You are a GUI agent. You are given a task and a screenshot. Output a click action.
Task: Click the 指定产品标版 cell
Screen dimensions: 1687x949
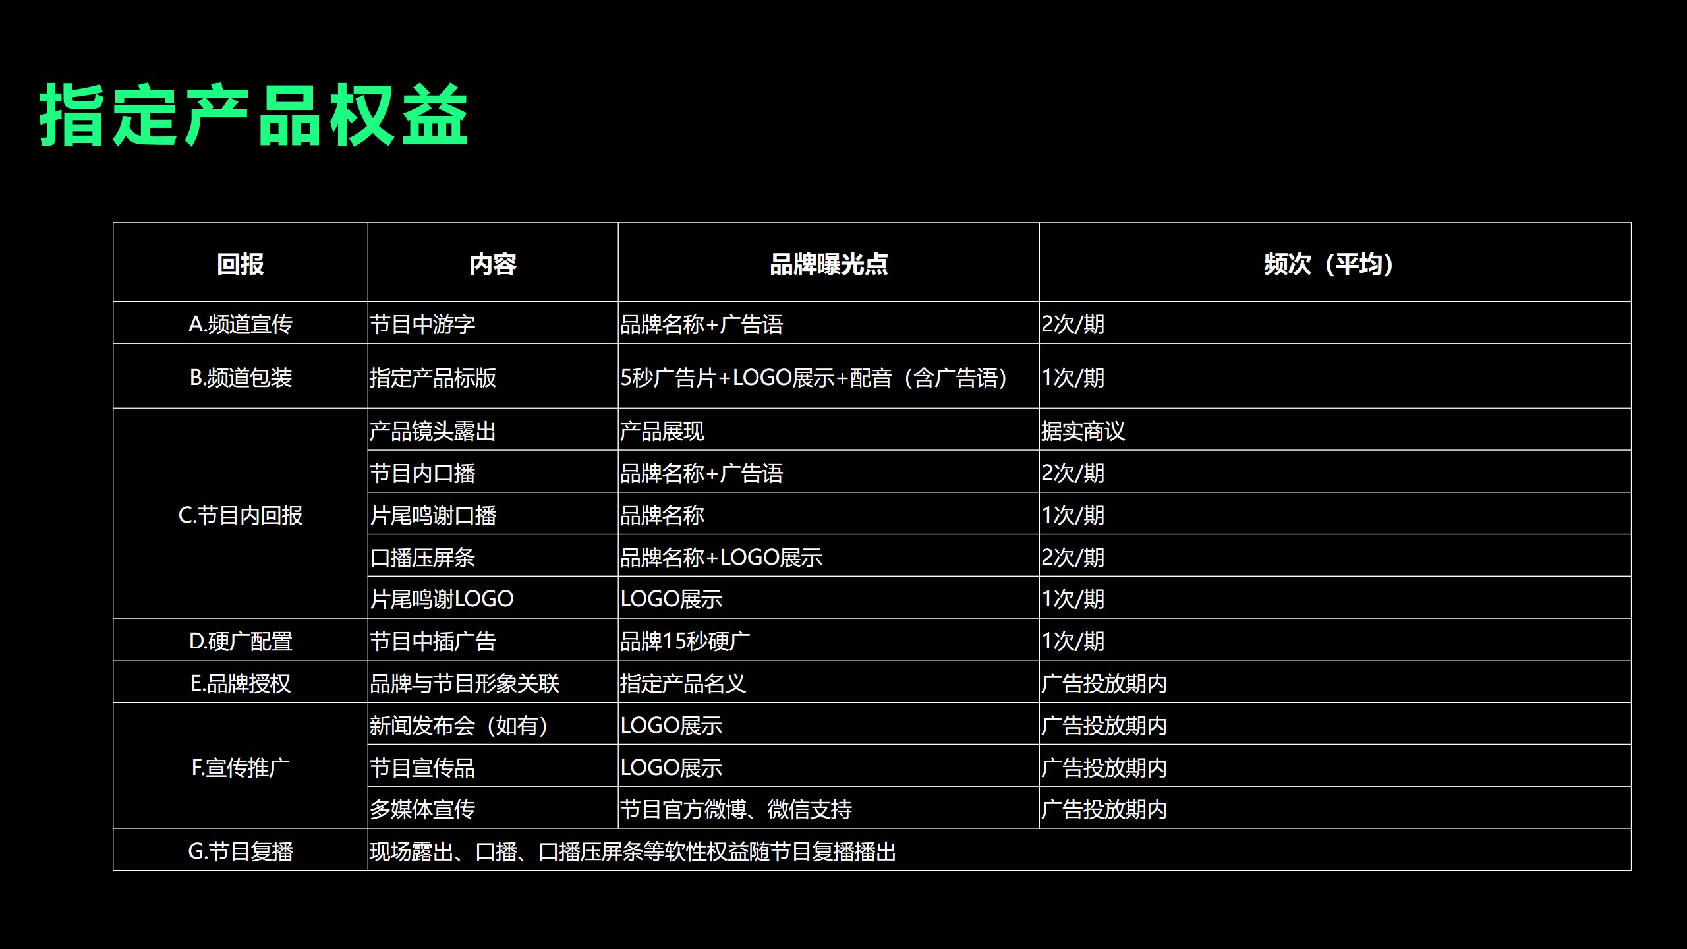pyautogui.click(x=493, y=376)
